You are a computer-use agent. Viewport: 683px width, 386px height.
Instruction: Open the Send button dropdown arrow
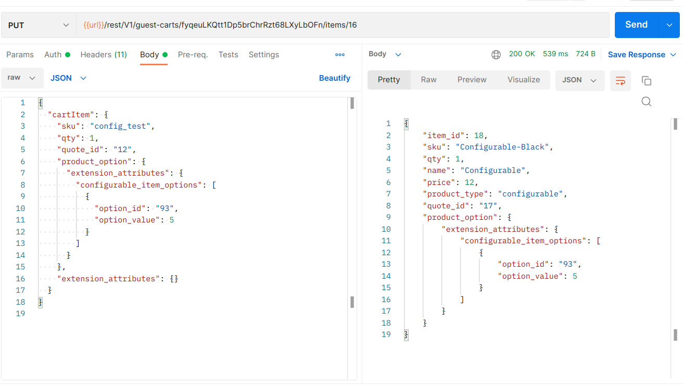click(669, 25)
